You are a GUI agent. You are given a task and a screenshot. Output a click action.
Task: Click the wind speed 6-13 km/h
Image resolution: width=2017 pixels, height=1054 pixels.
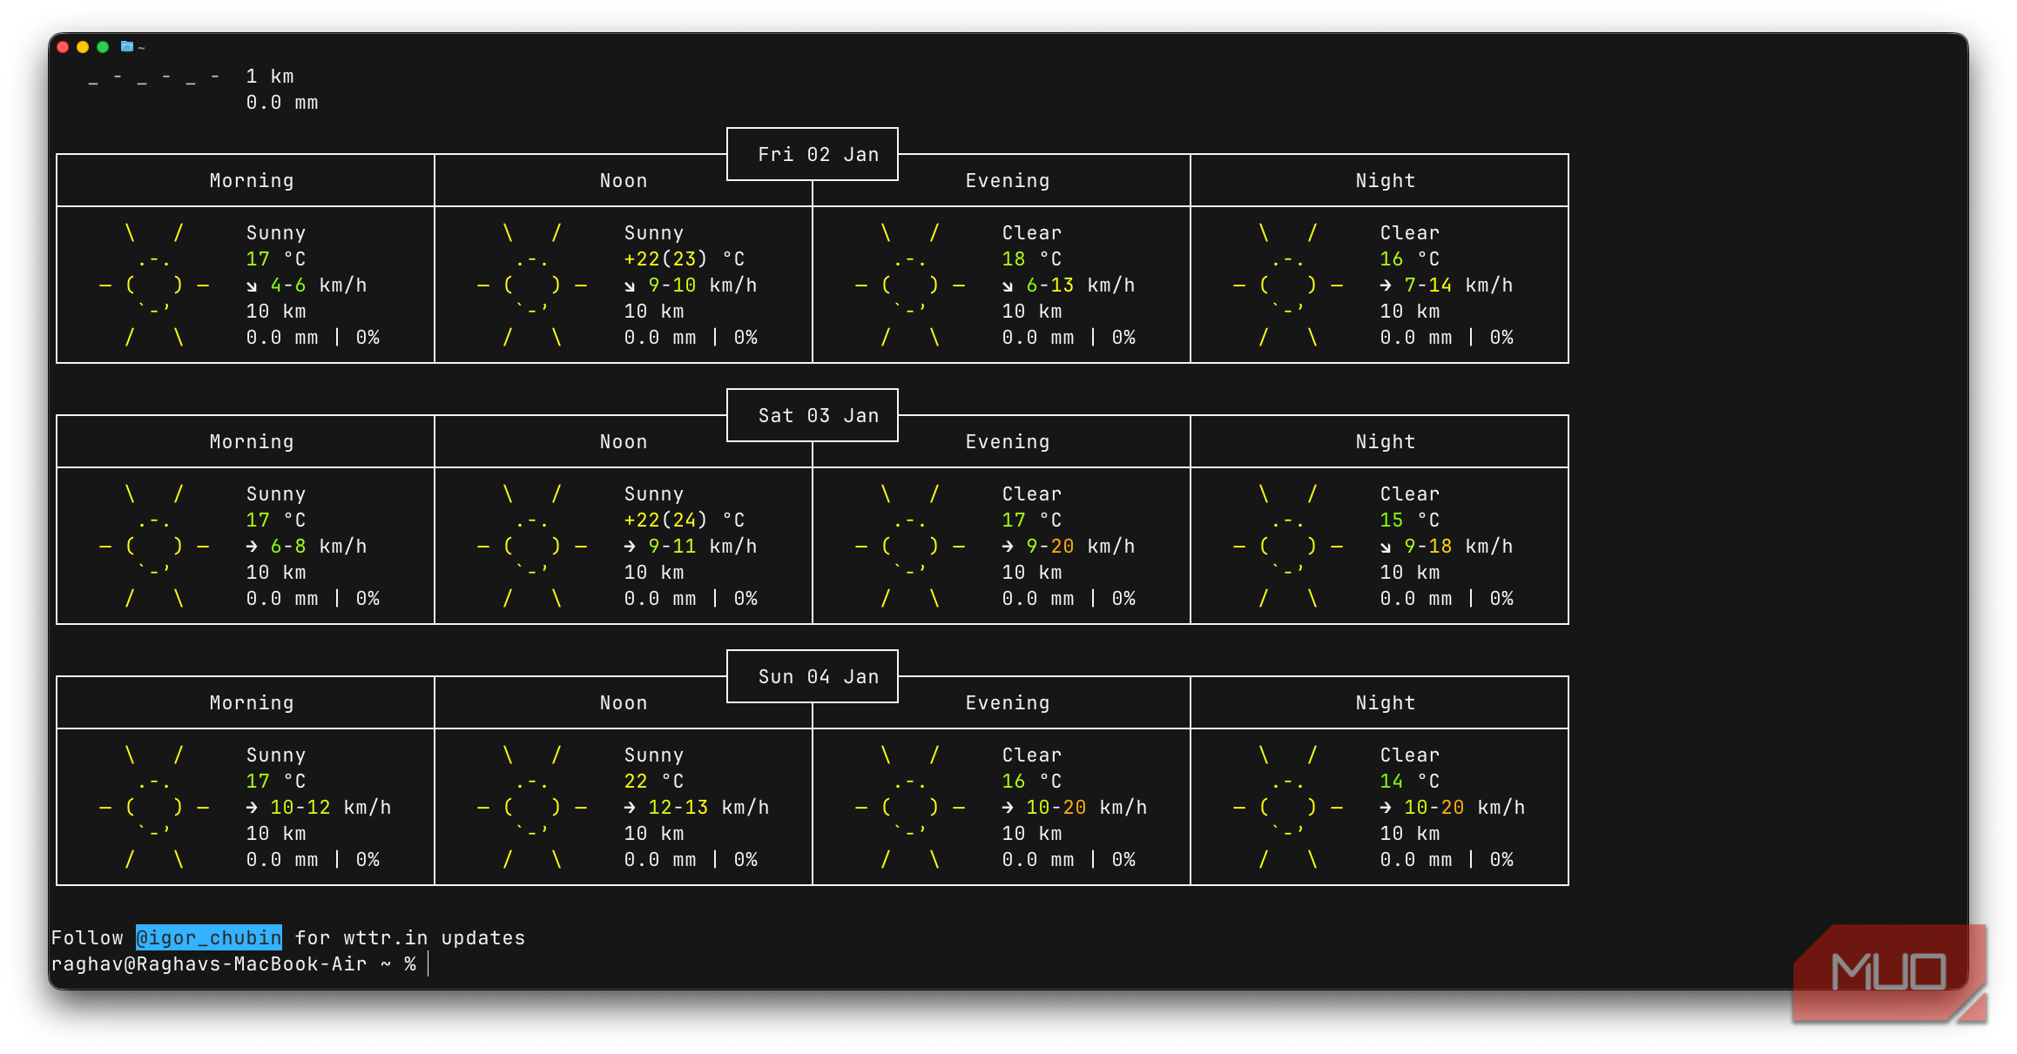[x=1069, y=285]
